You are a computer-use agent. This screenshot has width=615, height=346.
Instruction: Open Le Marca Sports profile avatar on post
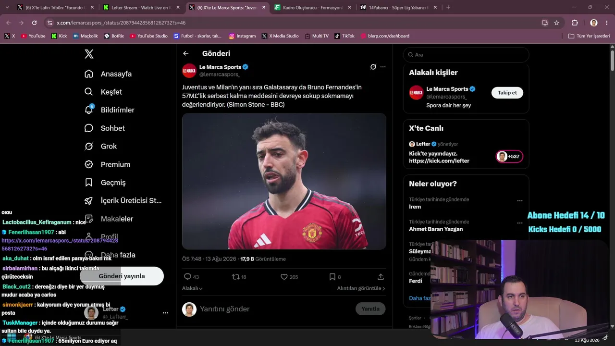point(189,71)
